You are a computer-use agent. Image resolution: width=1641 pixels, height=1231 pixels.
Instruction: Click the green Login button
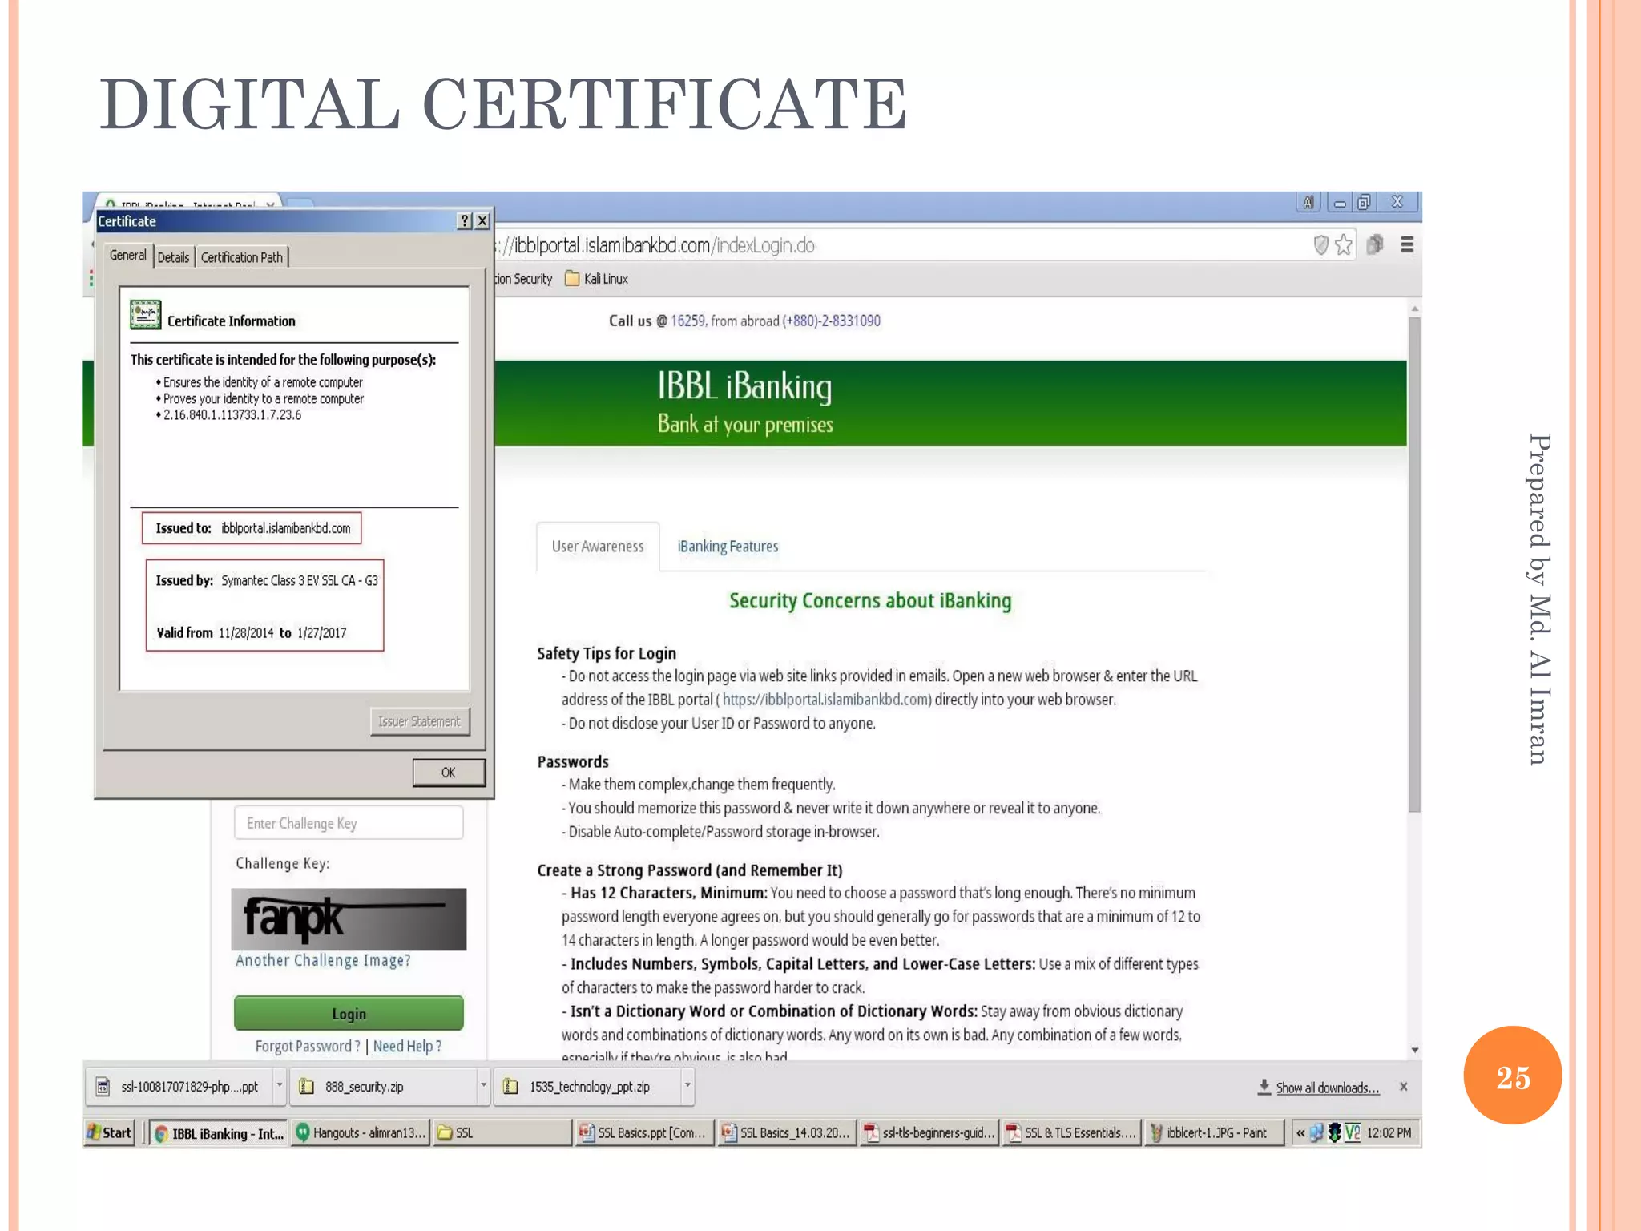click(x=349, y=1013)
